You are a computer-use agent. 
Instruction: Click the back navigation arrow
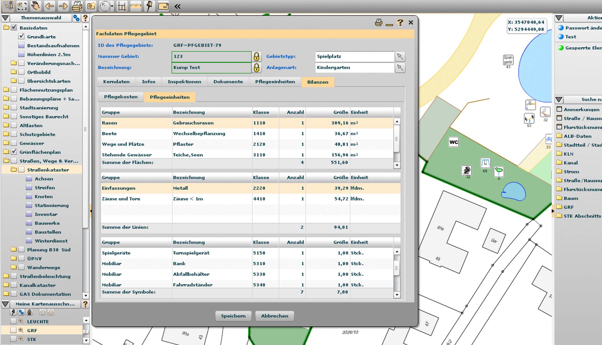click(x=49, y=6)
